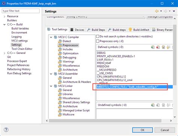Screen dimensions: 178x136
Task: Collapse the MCU Assembler node
Action: 51,74
